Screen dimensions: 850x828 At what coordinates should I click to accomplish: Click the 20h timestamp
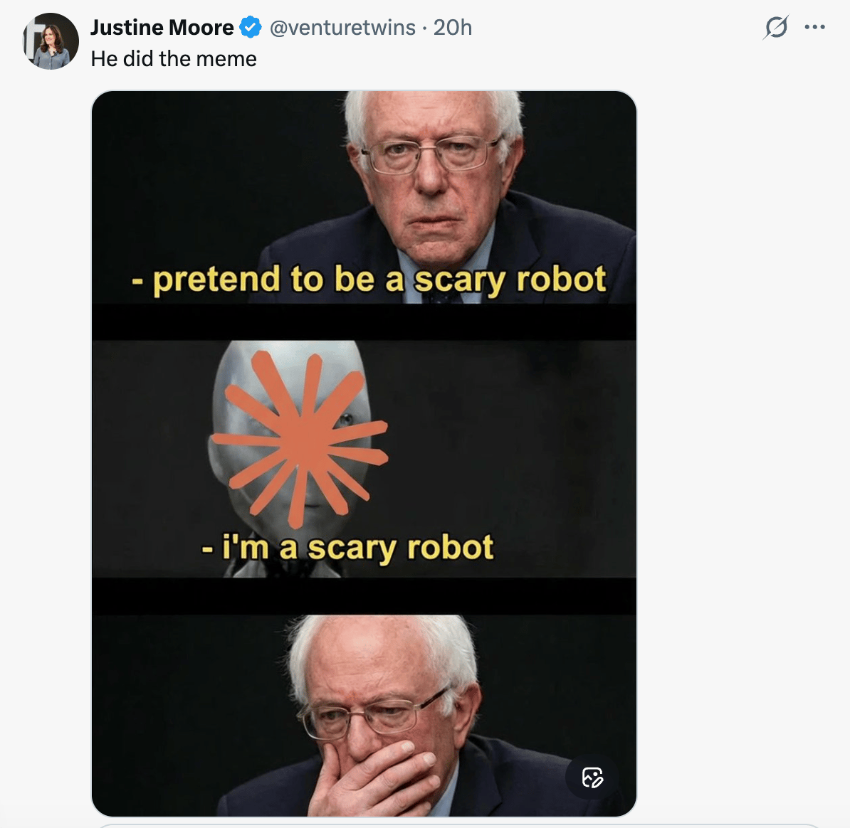(453, 27)
